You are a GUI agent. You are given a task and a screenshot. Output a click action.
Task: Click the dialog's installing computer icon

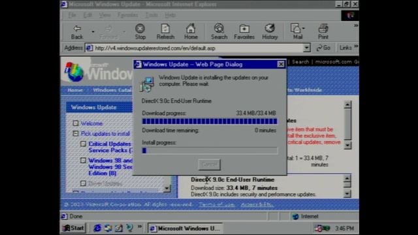click(x=147, y=84)
